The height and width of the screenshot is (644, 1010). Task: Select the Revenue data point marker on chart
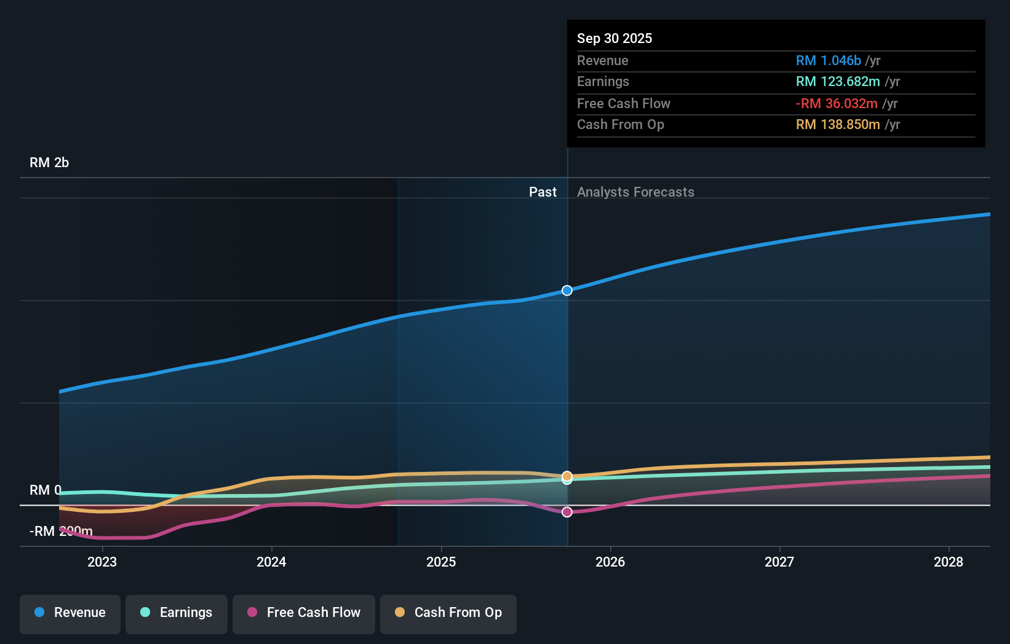coord(567,290)
